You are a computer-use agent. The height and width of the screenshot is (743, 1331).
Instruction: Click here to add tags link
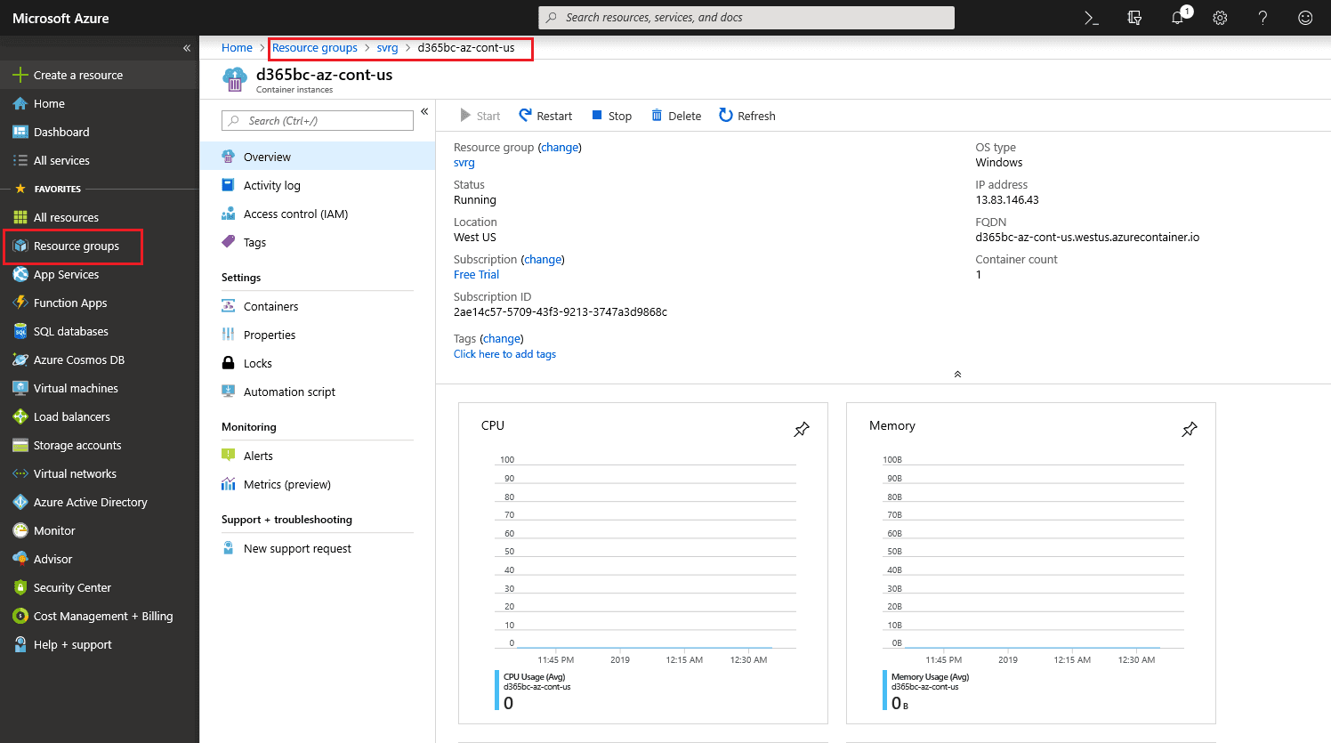click(x=504, y=354)
